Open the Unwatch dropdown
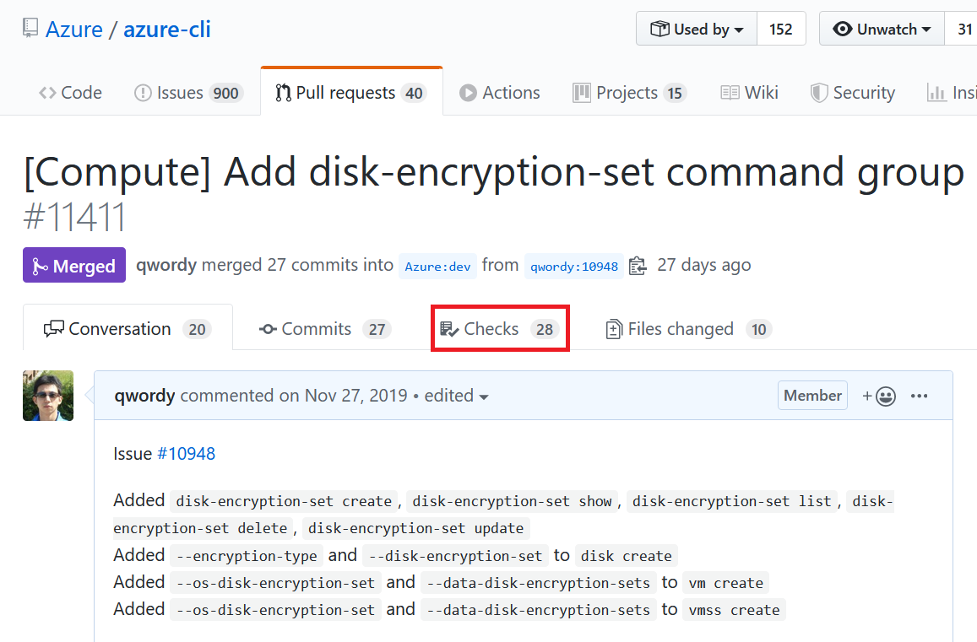Image resolution: width=977 pixels, height=642 pixels. click(882, 30)
